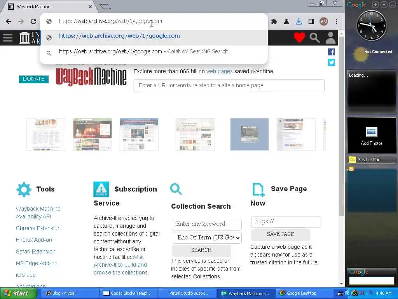Click the Google sidebar minimize icon
Viewport: 398px width, 299px height.
392,5
